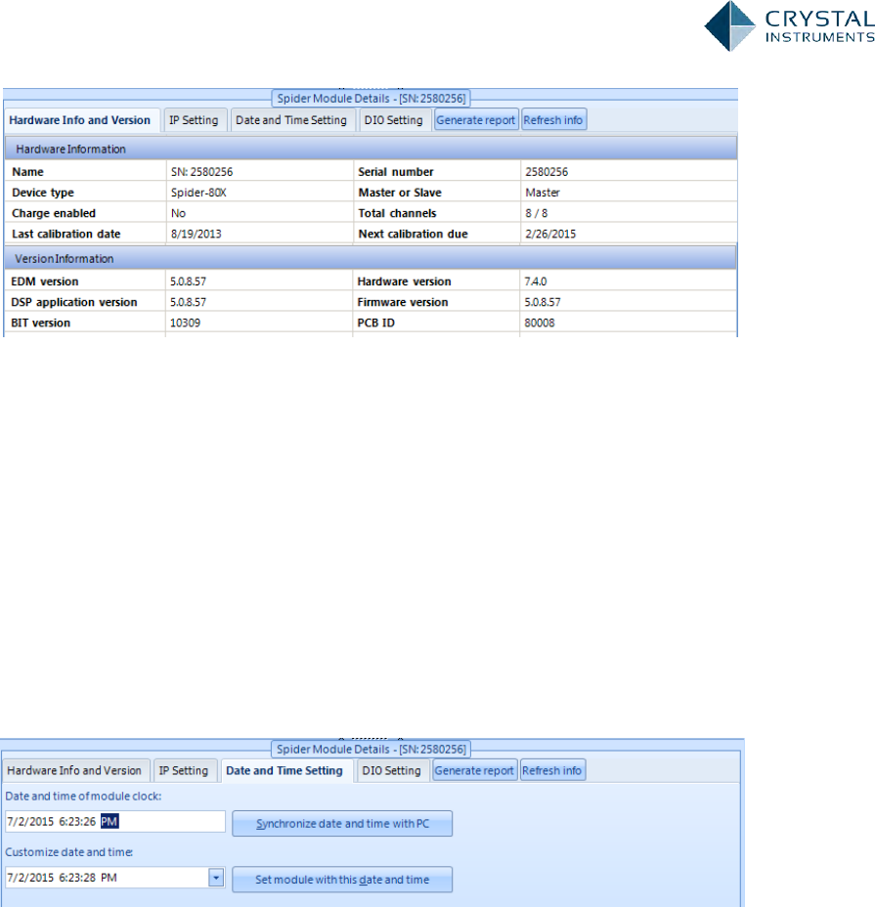Select the BIT version value 10309
The height and width of the screenshot is (907, 875).
[185, 324]
